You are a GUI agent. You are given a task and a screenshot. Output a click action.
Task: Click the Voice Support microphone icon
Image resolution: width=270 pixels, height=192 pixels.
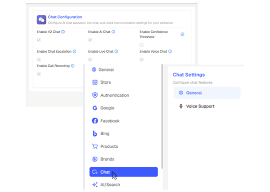pos(181,106)
